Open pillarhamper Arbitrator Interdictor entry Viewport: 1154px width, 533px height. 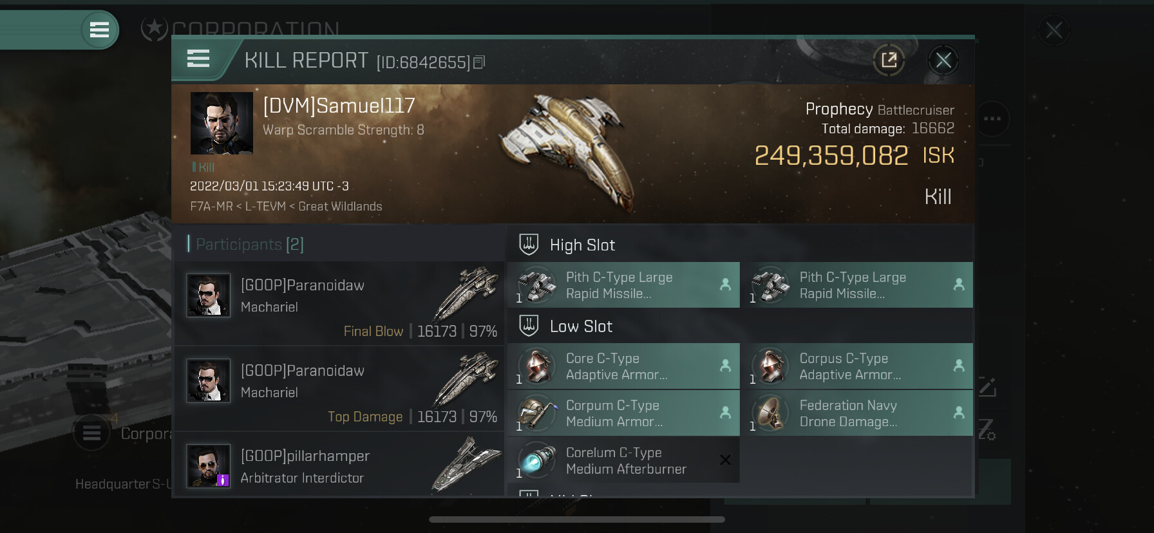pyautogui.click(x=339, y=465)
